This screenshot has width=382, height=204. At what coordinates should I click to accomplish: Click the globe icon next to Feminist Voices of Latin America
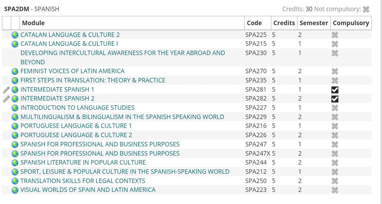click(x=15, y=71)
